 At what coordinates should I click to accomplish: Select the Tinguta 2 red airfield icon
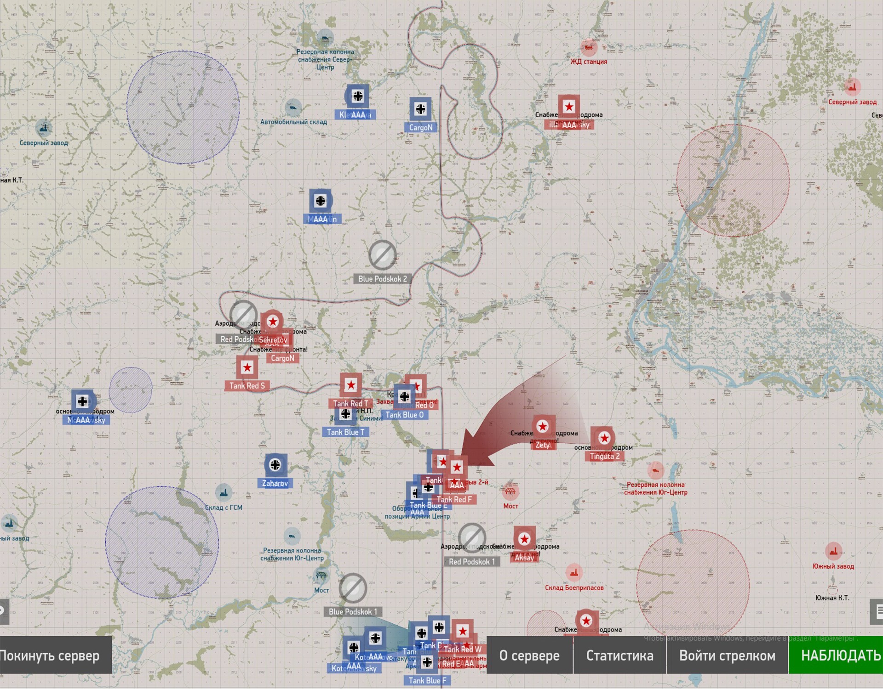coord(604,438)
